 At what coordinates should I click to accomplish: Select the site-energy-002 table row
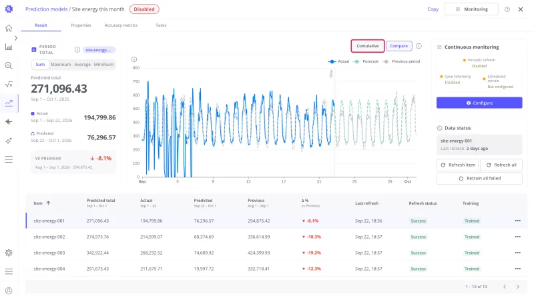click(x=276, y=237)
